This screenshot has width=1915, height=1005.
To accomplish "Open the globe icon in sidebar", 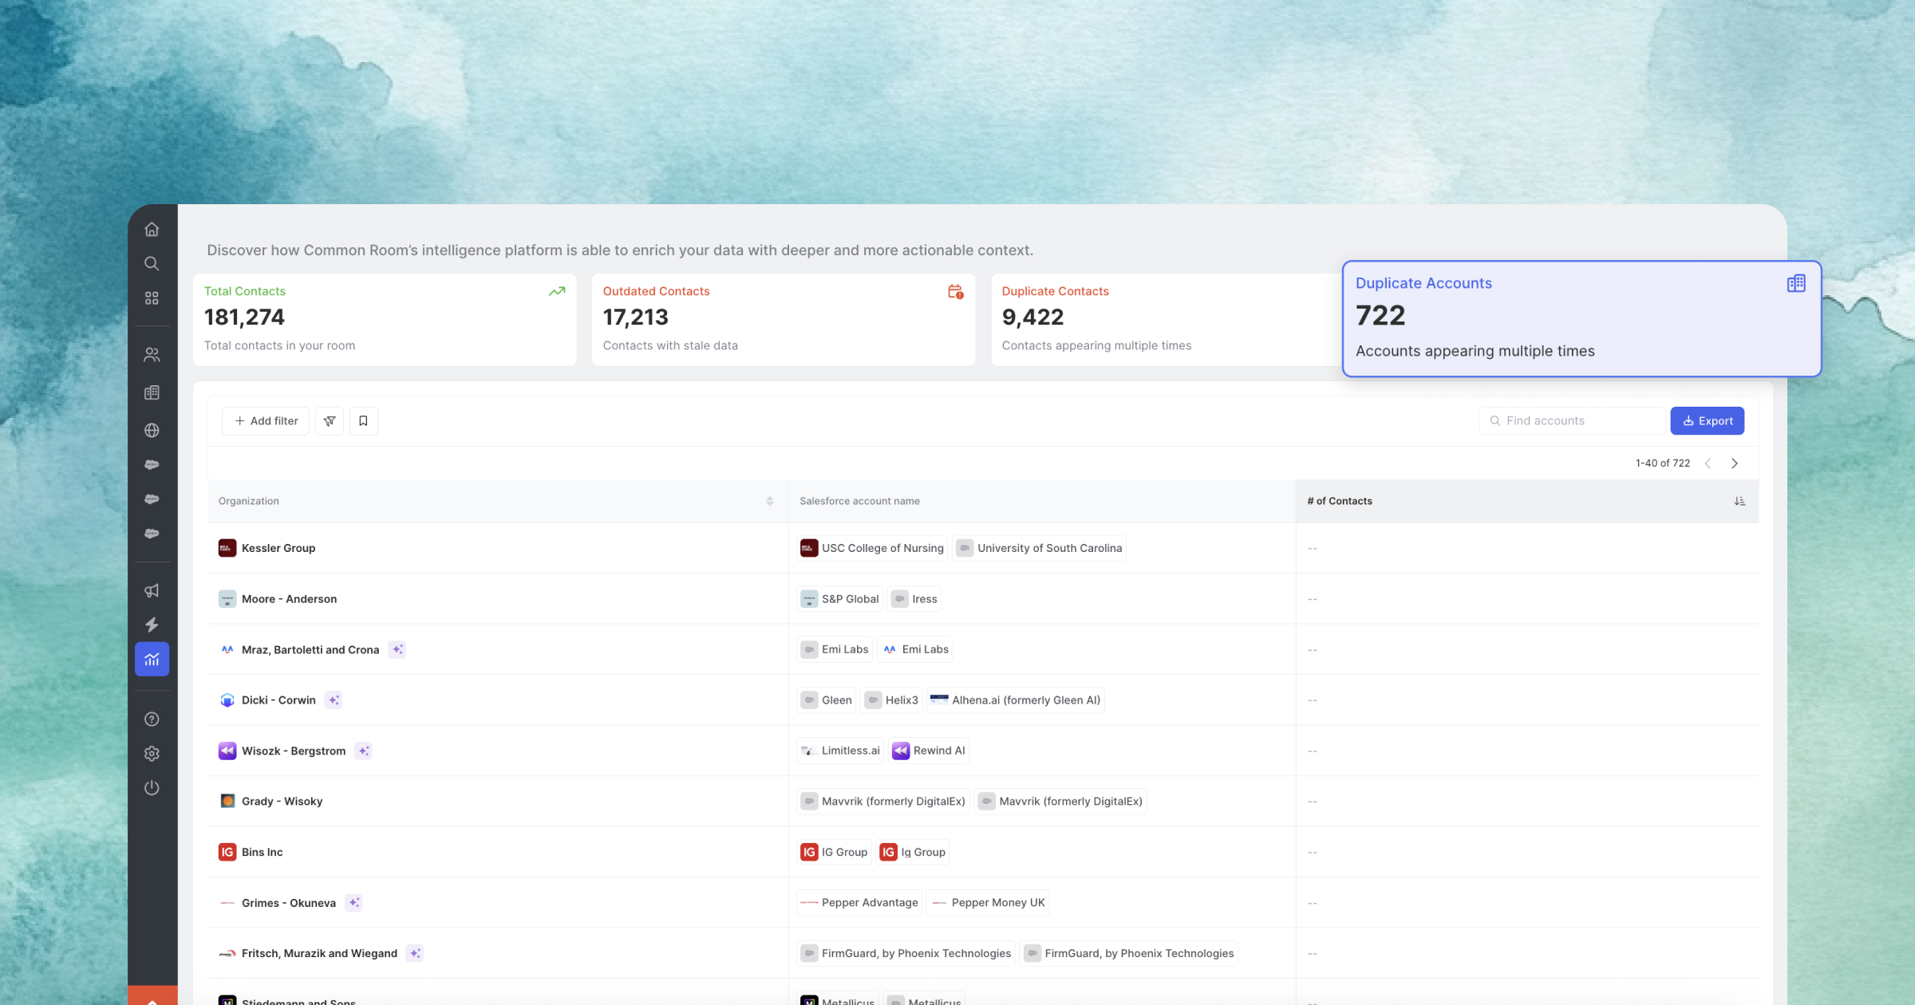I will (x=152, y=431).
